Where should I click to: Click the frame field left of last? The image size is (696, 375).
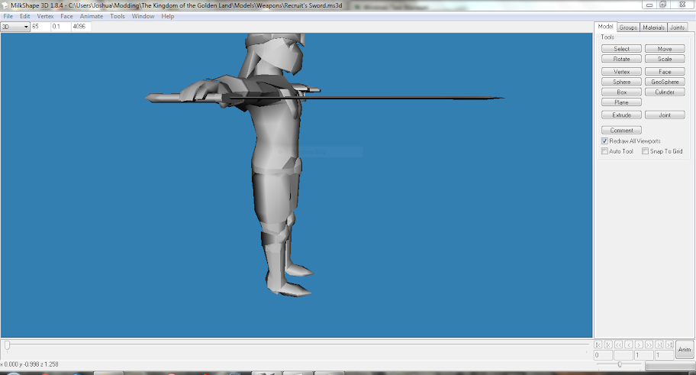click(x=643, y=355)
